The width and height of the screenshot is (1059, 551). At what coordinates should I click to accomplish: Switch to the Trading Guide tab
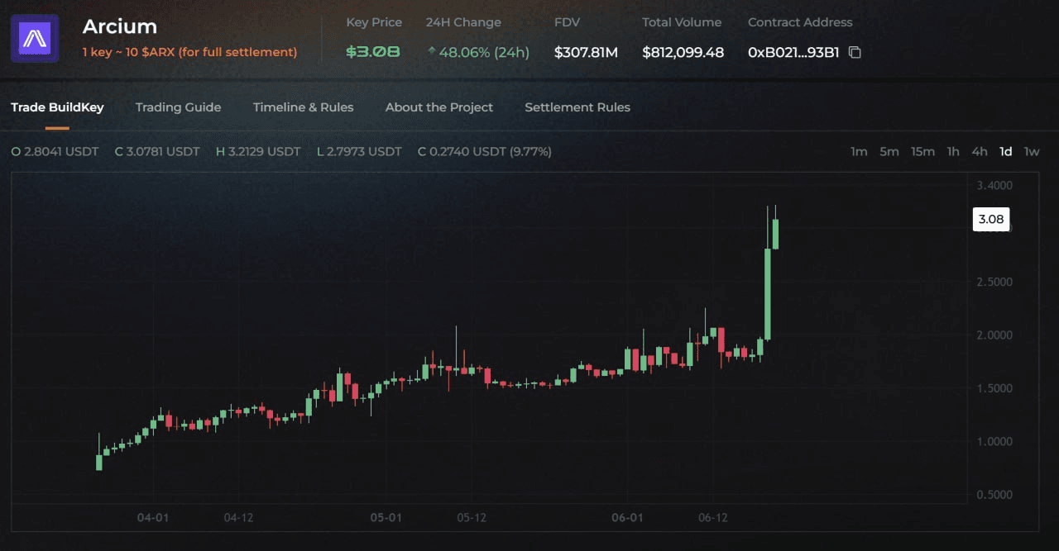coord(178,107)
